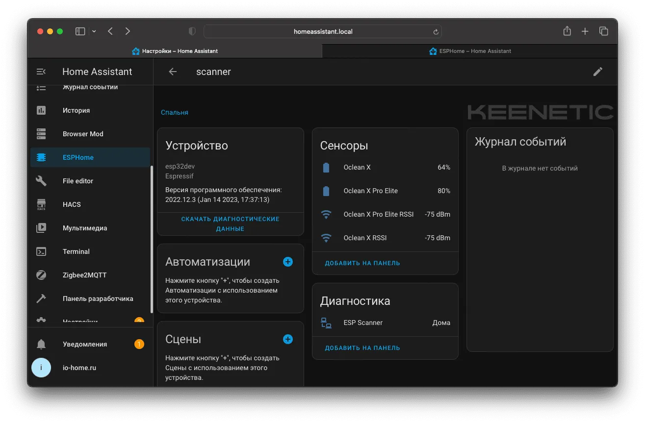Select the Настройки – Home Assistant tab
645x423 pixels.
[175, 51]
